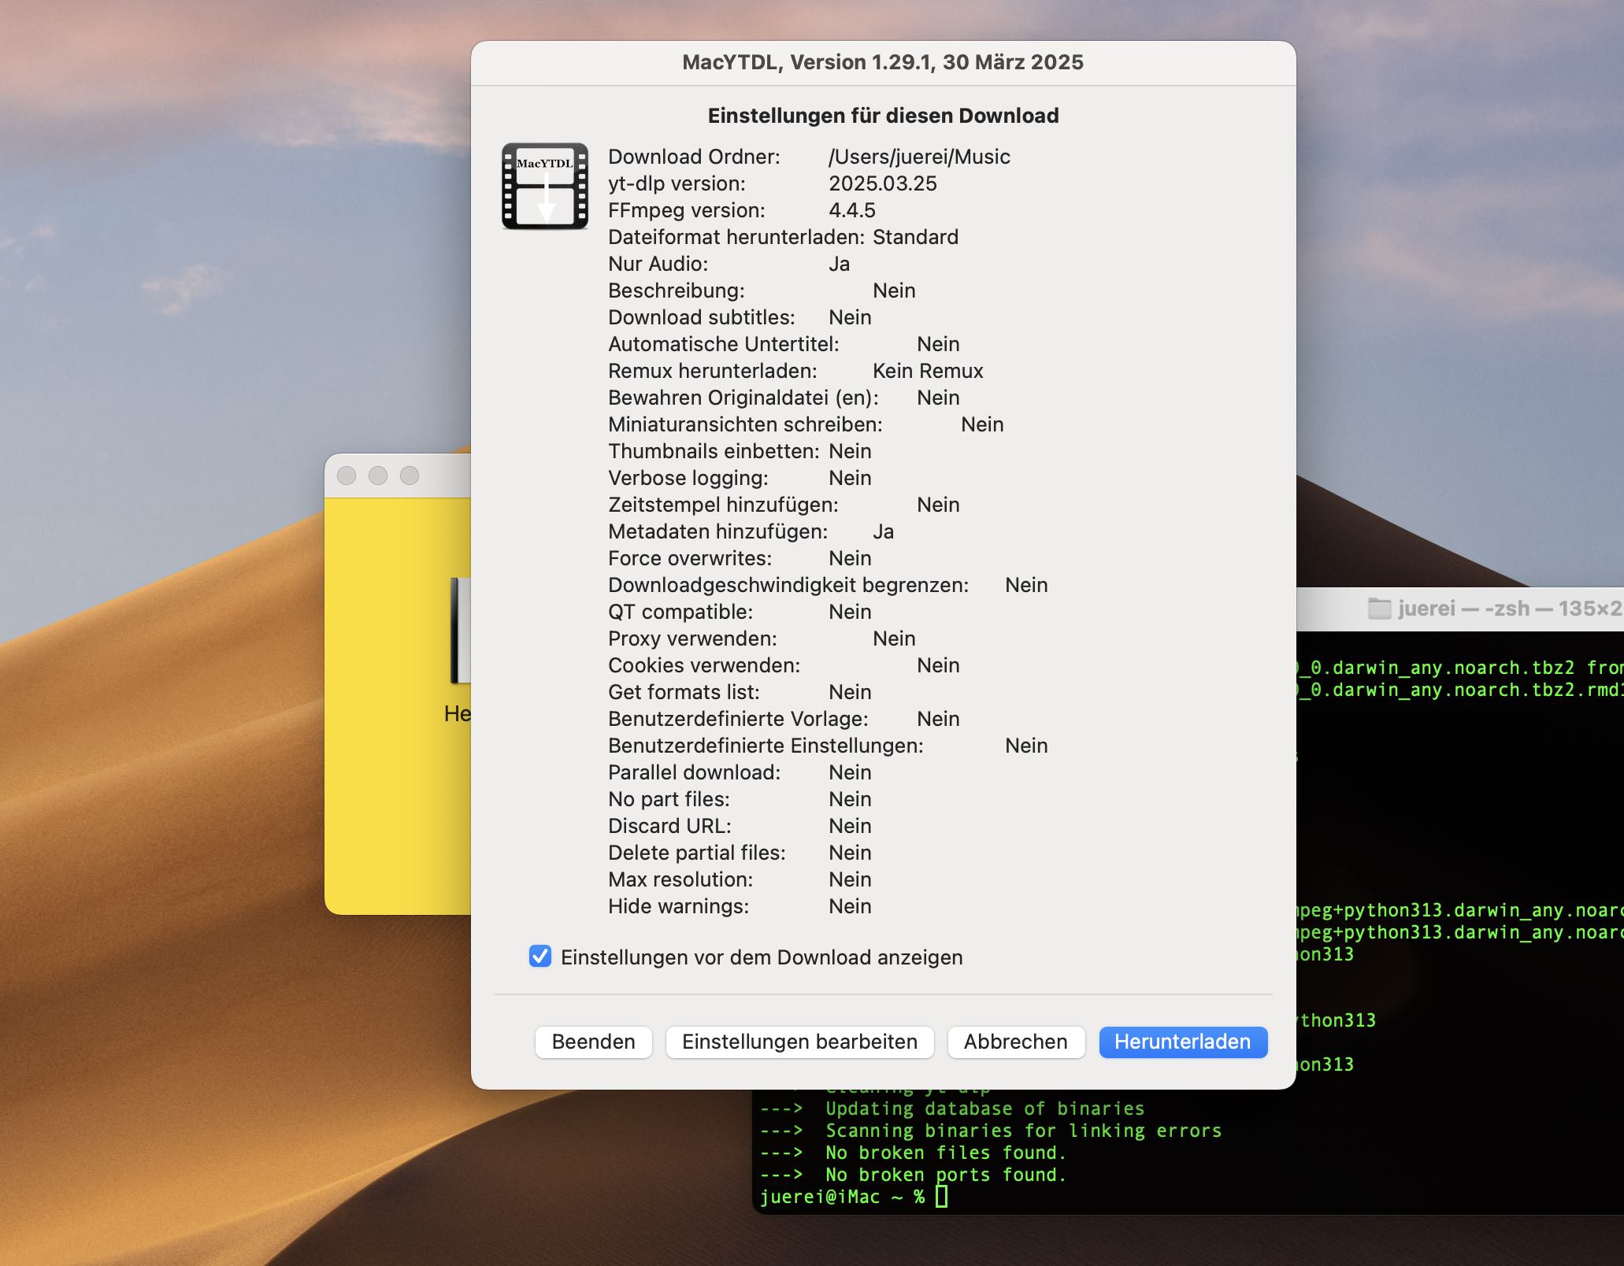Click the 'Dateiformat herunterladen:' label
Image resolution: width=1624 pixels, height=1266 pixels.
[736, 237]
